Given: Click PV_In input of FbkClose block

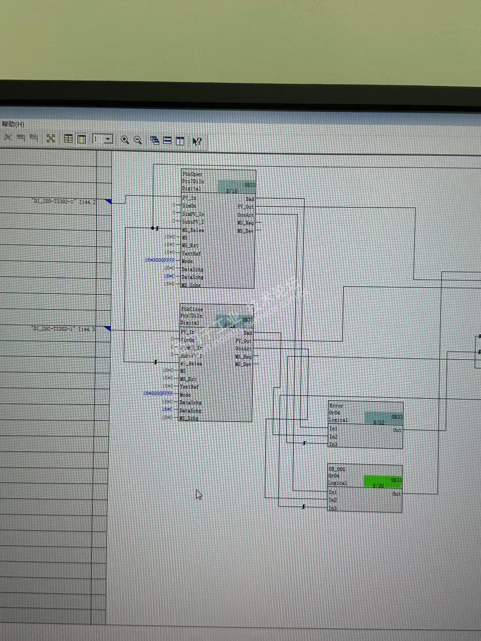Looking at the screenshot, I should click(x=188, y=332).
